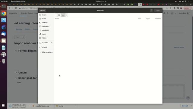Switch to Beranda tab in Moodle navbar
Image resolution: width=193 pixels, height=109 pixels.
click(24, 13)
